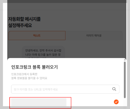Toggle the orange checkmark selection
The width and height of the screenshot is (130, 109).
click(116, 102)
